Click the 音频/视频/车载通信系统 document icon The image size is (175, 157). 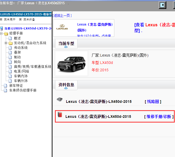(x=10, y=67)
